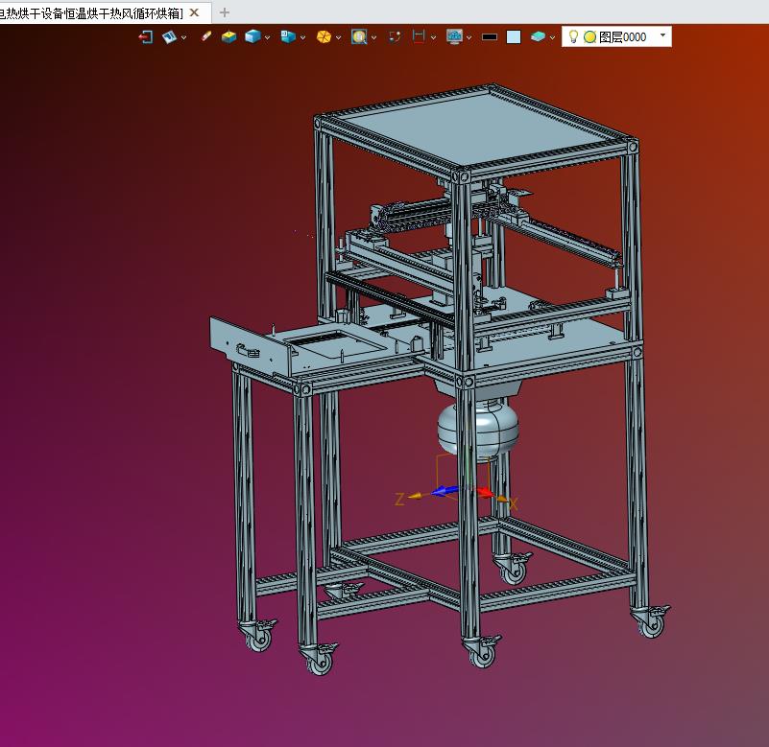Open the 图层0000 layer dropdown

tap(663, 35)
